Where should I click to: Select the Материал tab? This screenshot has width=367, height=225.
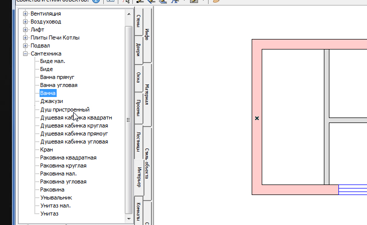147,94
